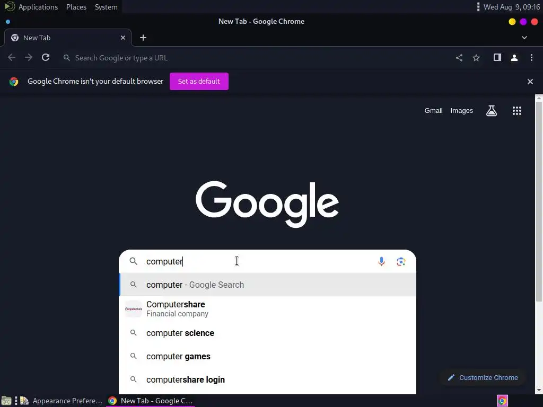Viewport: 543px width, 407px height.
Task: Go back using the browser back arrow
Action: tap(12, 57)
